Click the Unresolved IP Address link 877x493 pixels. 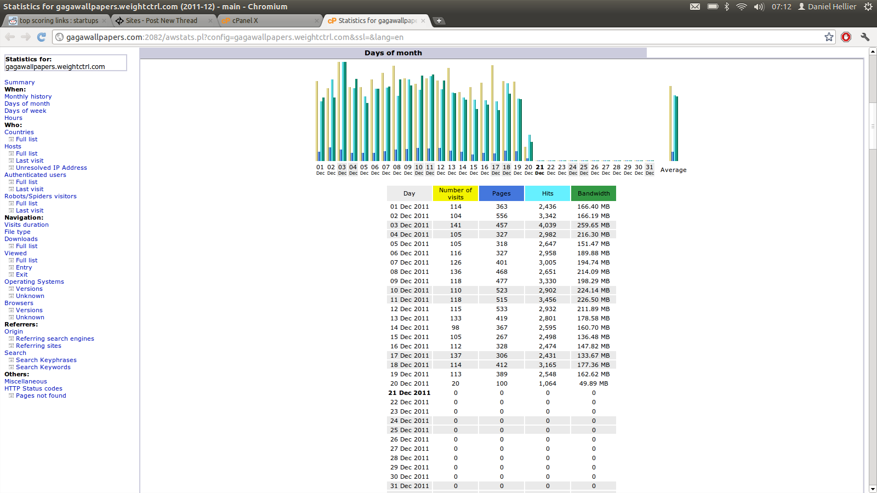click(52, 168)
